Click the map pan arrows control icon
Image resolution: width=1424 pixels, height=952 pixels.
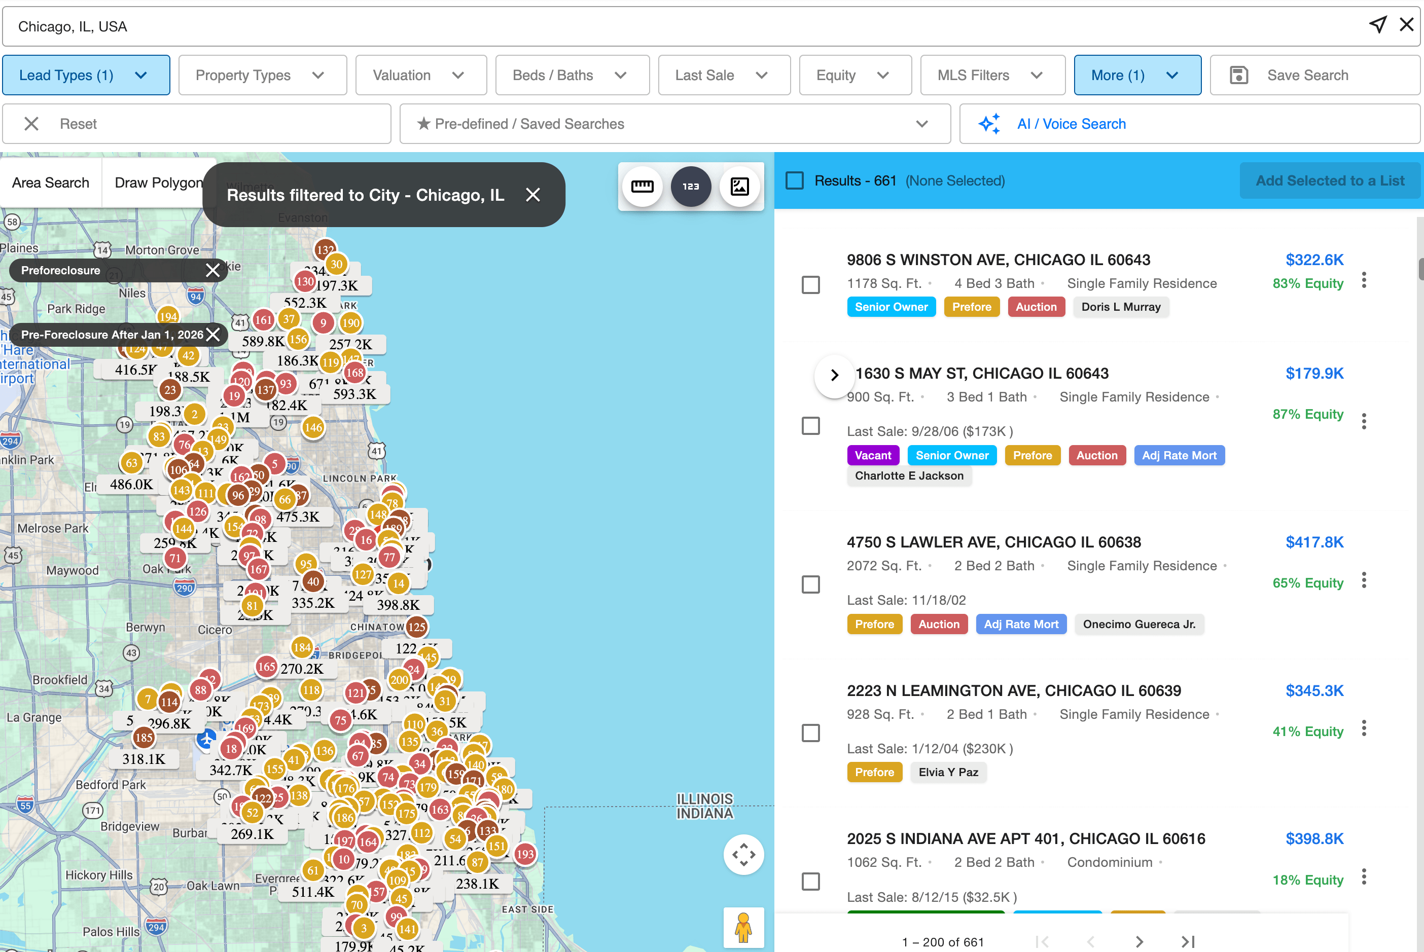pyautogui.click(x=743, y=854)
